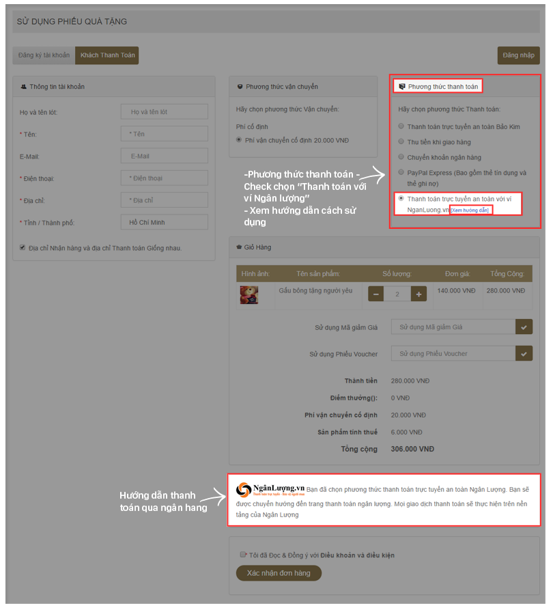Click the shipping method truck icon
This screenshot has width=553, height=608.
tap(240, 87)
